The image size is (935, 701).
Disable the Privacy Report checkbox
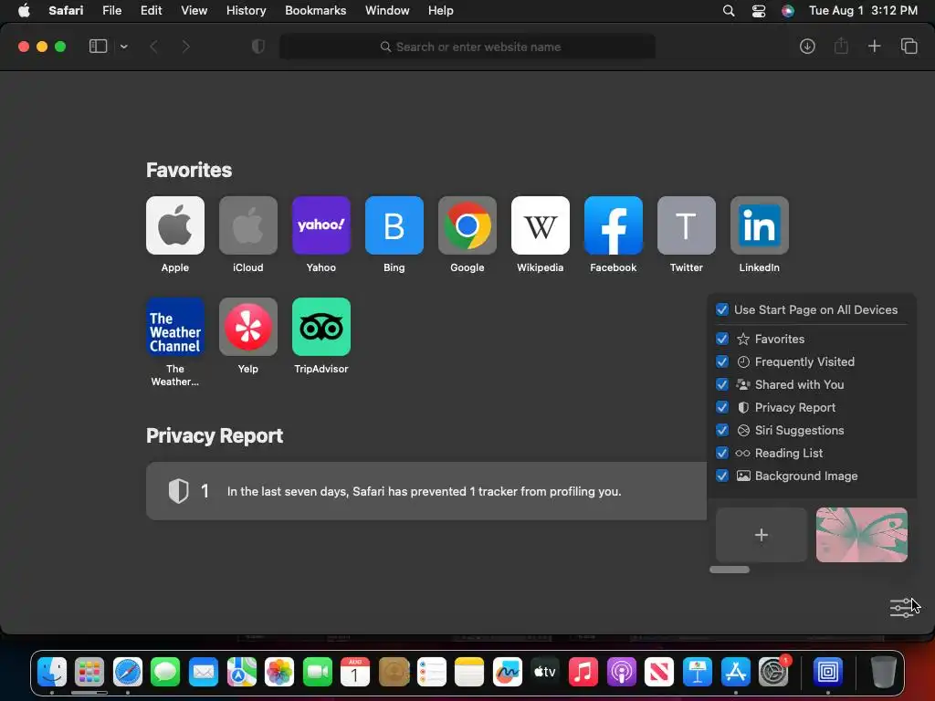point(722,407)
